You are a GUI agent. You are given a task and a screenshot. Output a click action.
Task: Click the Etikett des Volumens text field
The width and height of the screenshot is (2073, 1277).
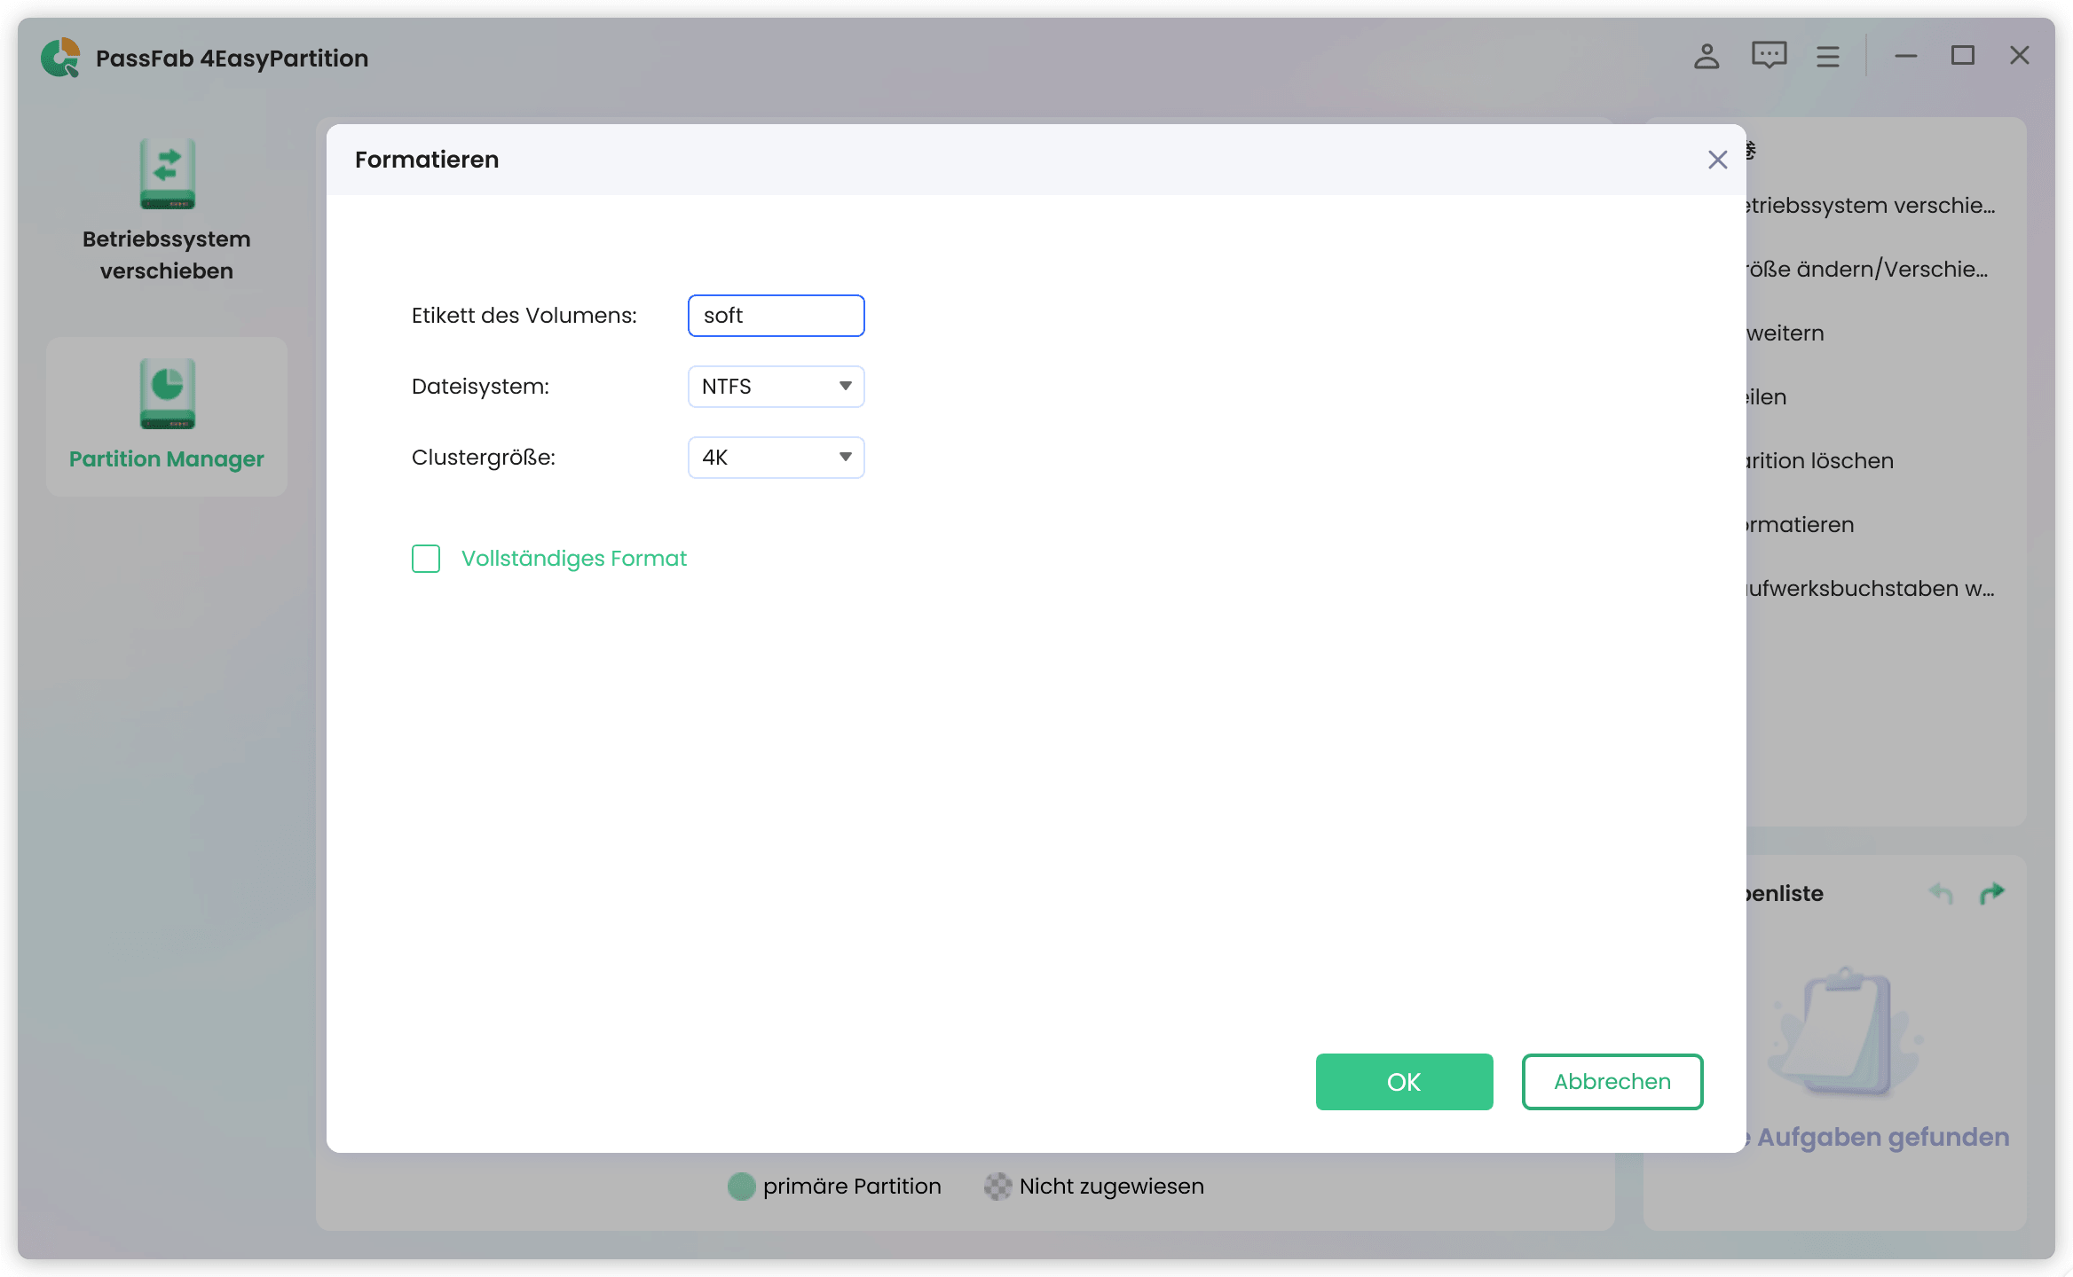pos(776,316)
